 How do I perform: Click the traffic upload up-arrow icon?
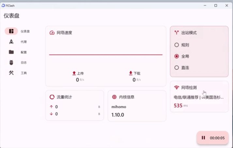pos(51,107)
